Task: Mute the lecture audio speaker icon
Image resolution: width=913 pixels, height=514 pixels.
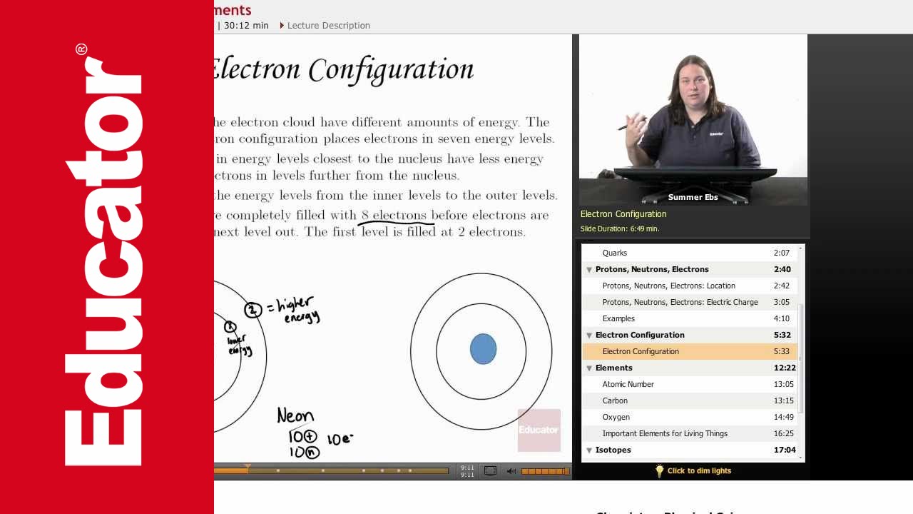Action: 511,471
